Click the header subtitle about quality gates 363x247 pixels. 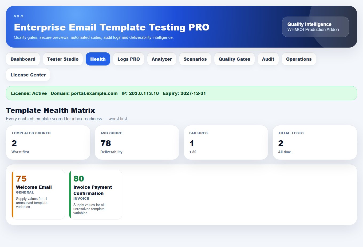coord(94,37)
